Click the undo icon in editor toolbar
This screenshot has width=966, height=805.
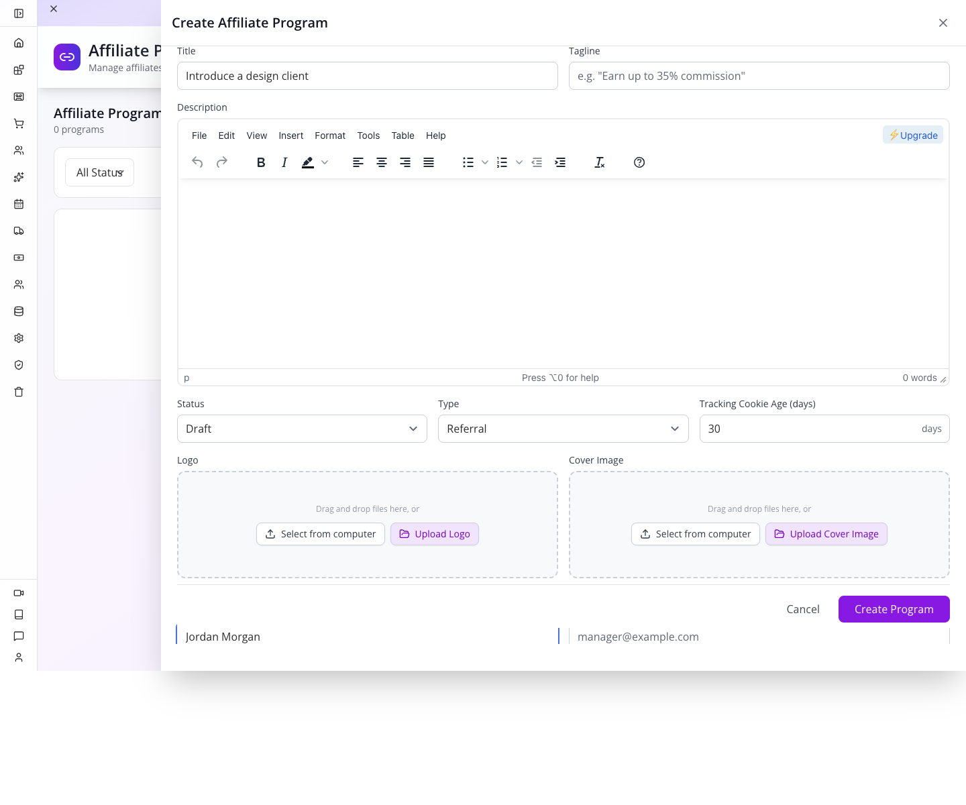[197, 162]
